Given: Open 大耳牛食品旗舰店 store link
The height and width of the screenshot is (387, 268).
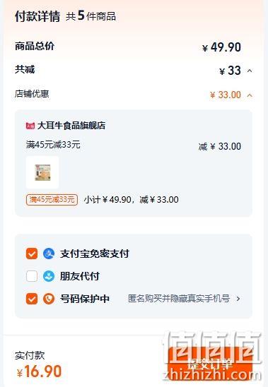Looking at the screenshot, I should click(71, 126).
